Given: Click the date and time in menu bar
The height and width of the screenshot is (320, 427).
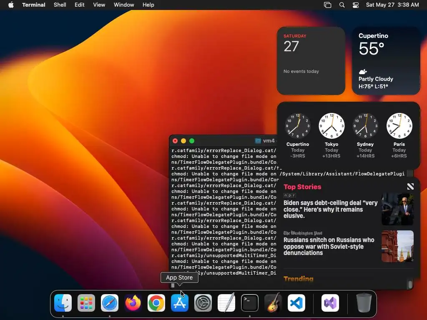Looking at the screenshot, I should pyautogui.click(x=392, y=5).
